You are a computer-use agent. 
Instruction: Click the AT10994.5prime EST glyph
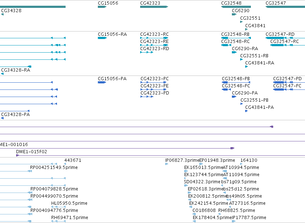tap(225, 171)
